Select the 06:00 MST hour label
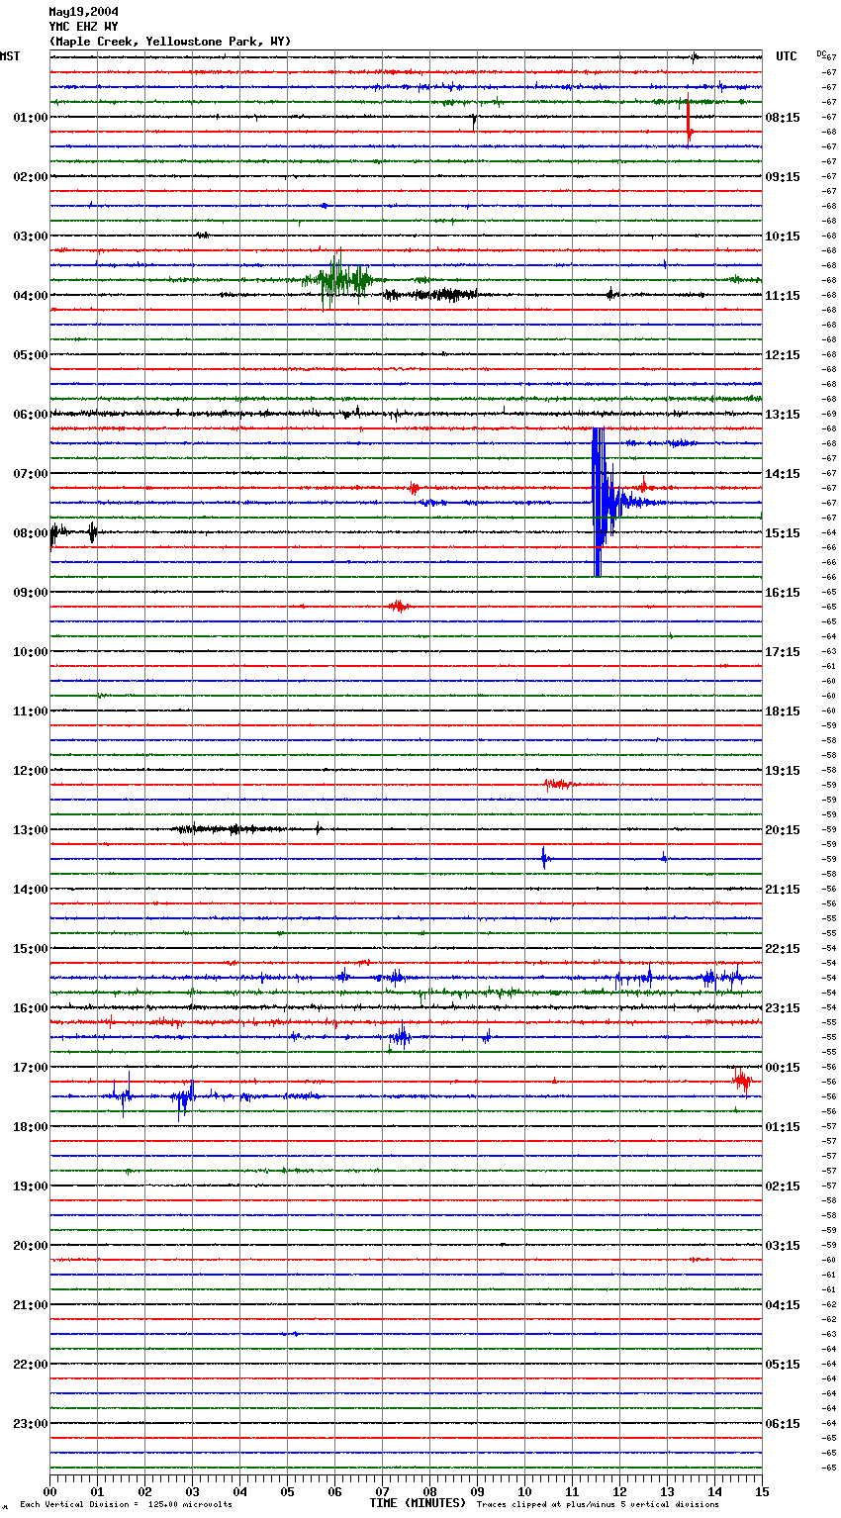This screenshot has height=1518, width=841. pos(31,415)
